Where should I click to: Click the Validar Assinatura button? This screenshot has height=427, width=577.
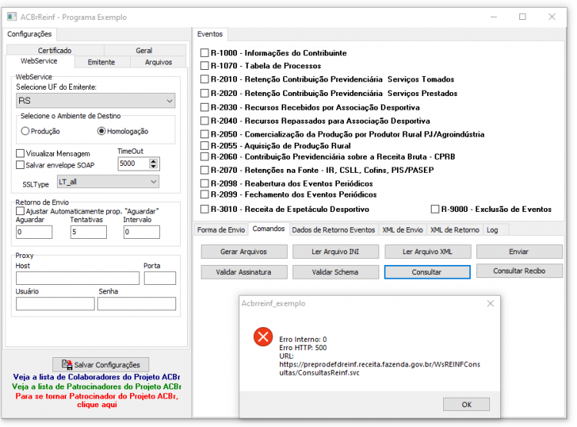click(244, 273)
